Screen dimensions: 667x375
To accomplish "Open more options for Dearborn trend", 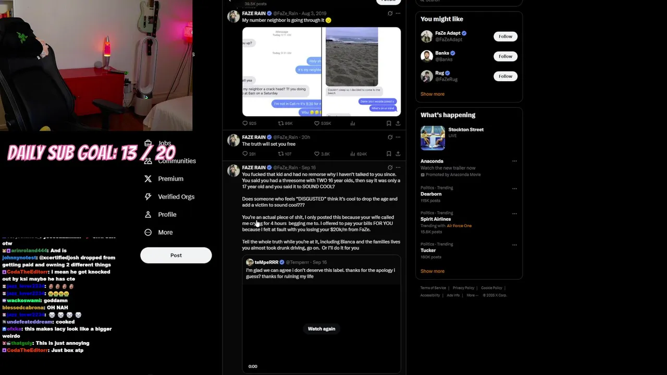I will coord(514,188).
